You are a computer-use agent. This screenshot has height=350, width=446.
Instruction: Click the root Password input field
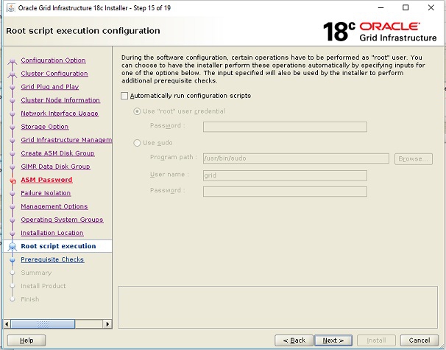coord(285,127)
